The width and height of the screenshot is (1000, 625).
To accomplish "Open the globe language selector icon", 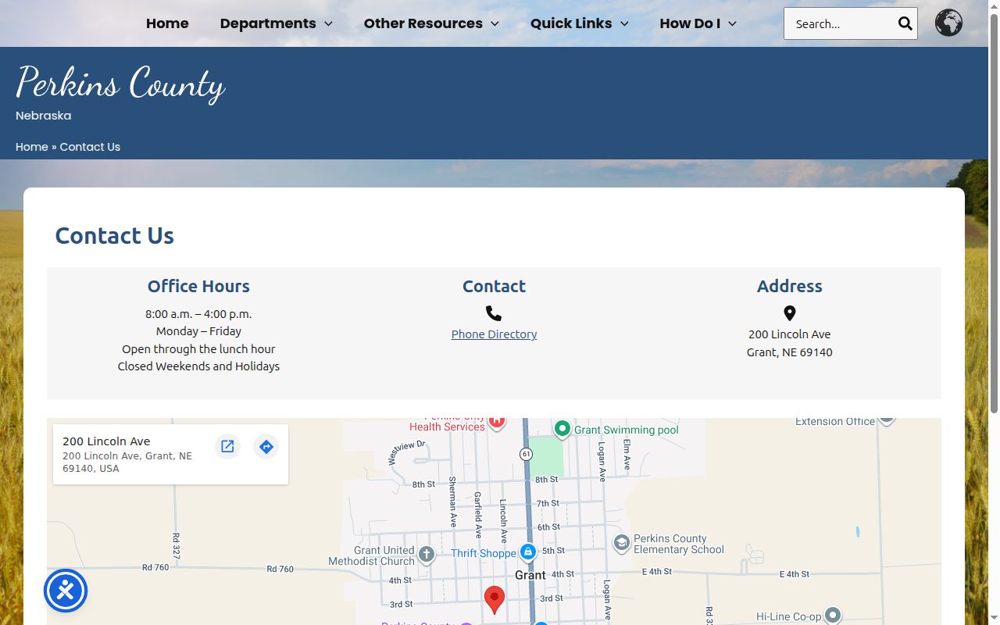I will click(948, 23).
